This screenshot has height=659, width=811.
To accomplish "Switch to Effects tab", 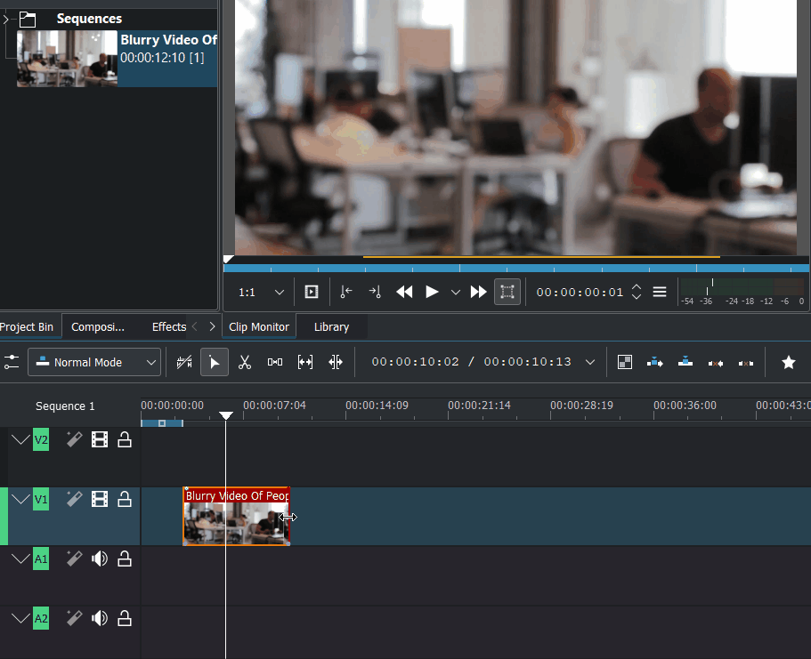I will point(168,326).
